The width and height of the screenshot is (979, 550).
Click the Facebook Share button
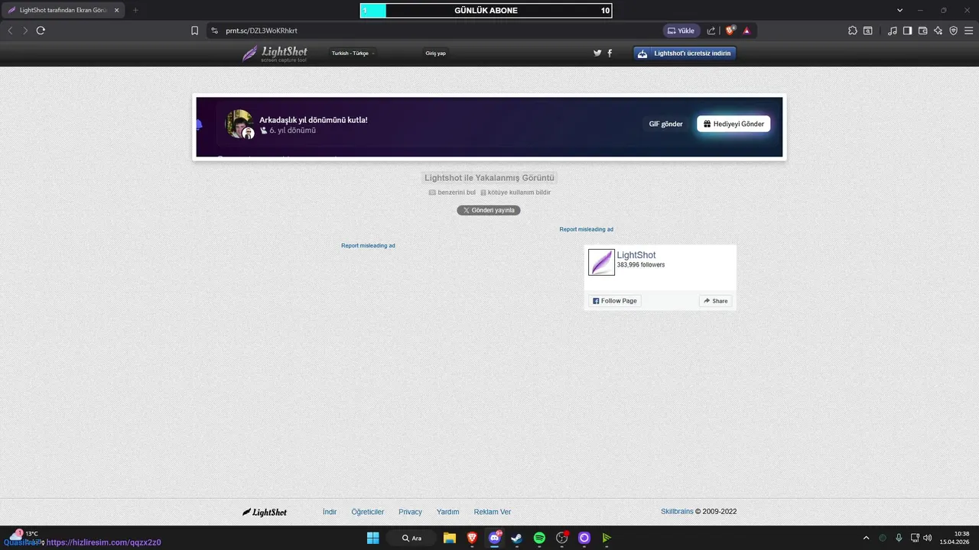[716, 301]
